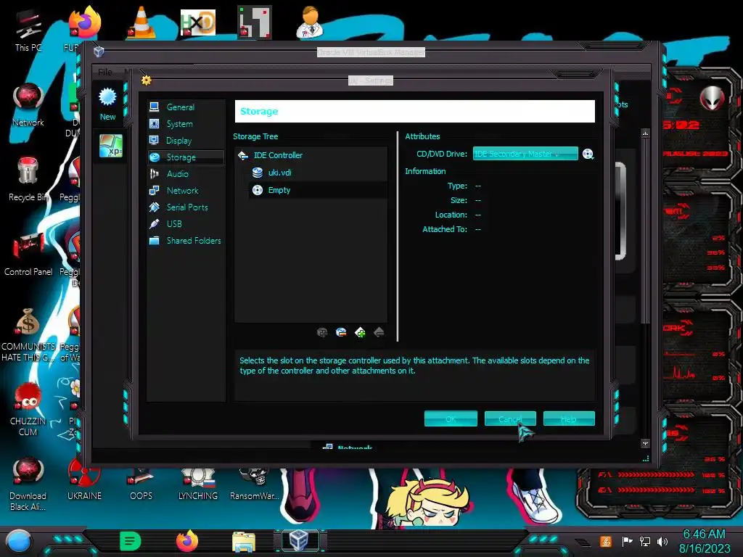The image size is (743, 557).
Task: Click the add attachment icon with green plus
Action: [x=360, y=332]
